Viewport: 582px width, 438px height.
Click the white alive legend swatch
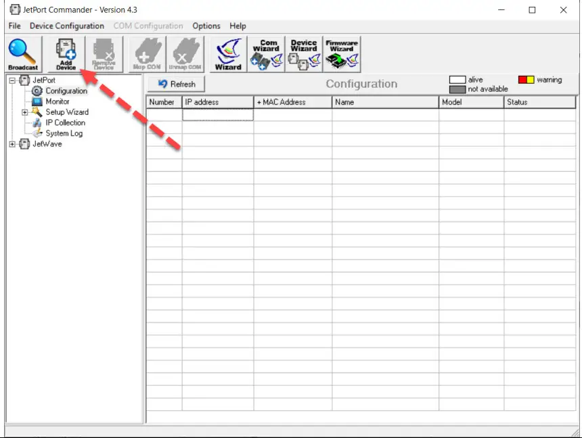pos(457,80)
